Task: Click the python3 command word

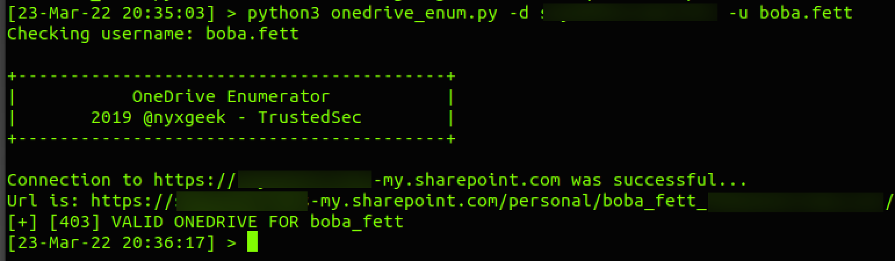Action: (x=283, y=13)
